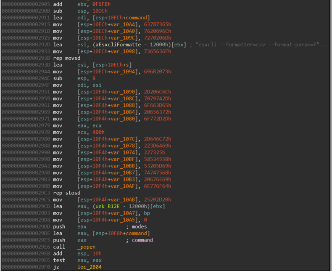This screenshot has width=332, height=271.
Task: Click the constant 53205D69h
Action: click(x=158, y=166)
